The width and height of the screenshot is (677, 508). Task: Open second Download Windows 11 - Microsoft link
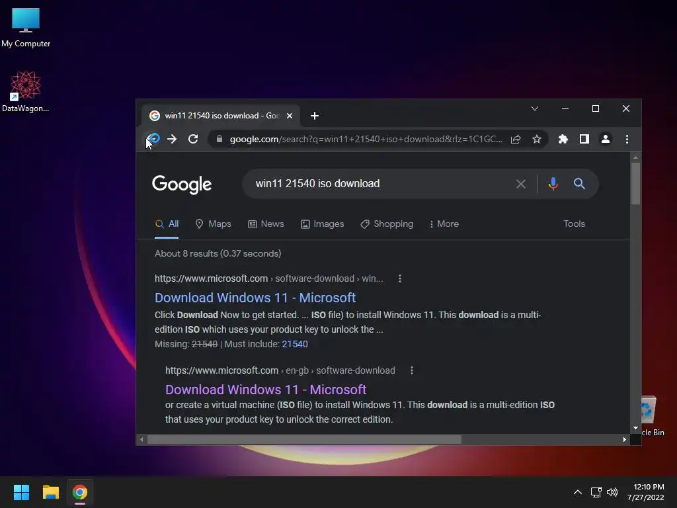click(x=266, y=390)
